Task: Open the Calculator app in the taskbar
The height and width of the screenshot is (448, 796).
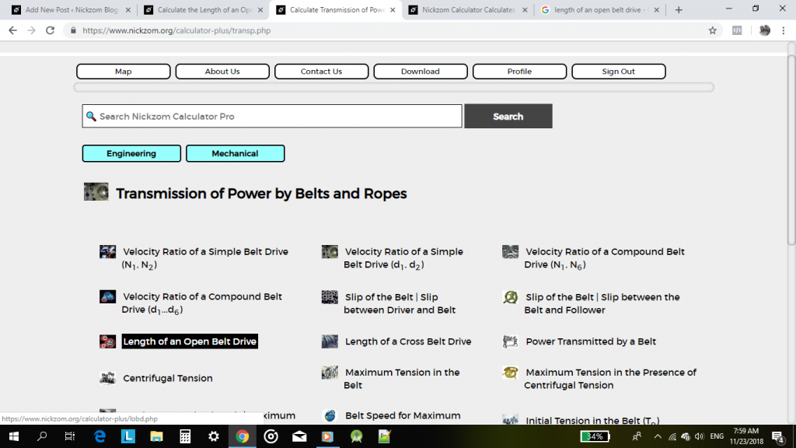Action: 185,436
